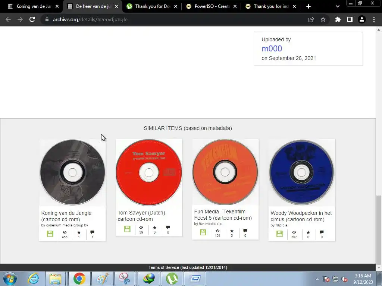Open Tom Sawyer (Dutch) cartoon cd-rom title

(x=141, y=216)
